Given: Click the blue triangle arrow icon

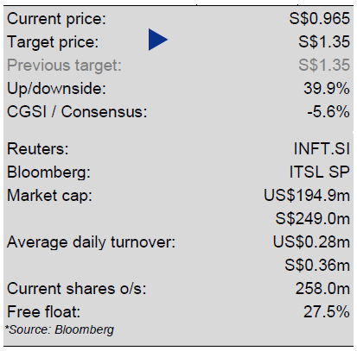Looking at the screenshot, I should 158,40.
